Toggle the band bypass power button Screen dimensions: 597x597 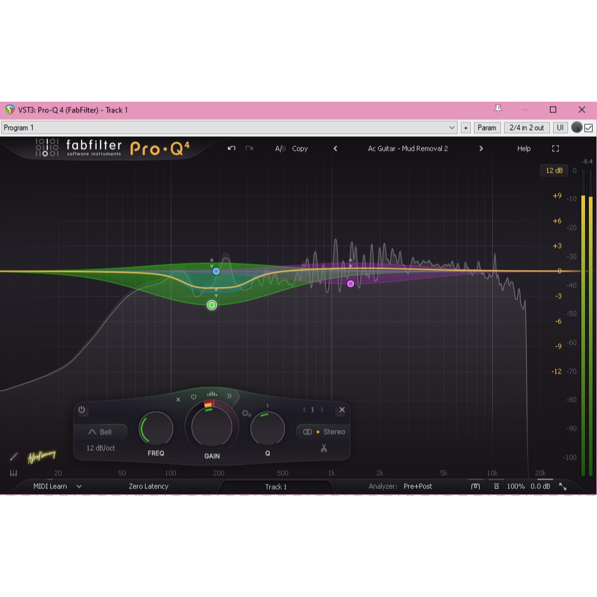coord(82,410)
